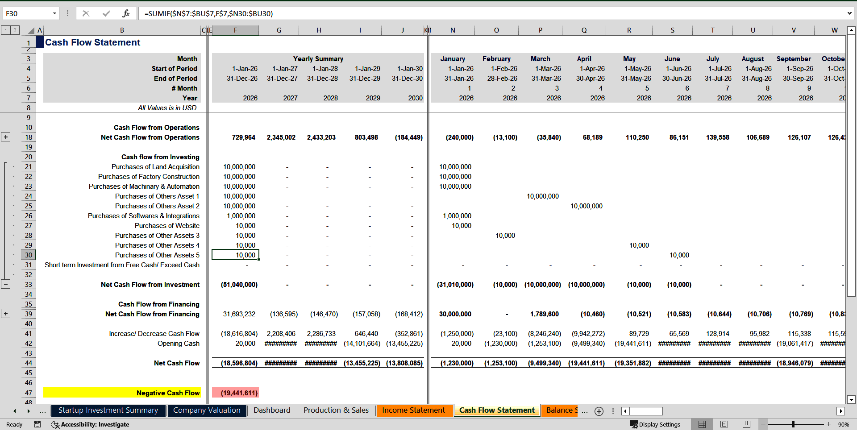The width and height of the screenshot is (857, 431).
Task: Select the Cash Flow Statement title cell
Action: pyautogui.click(x=93, y=42)
